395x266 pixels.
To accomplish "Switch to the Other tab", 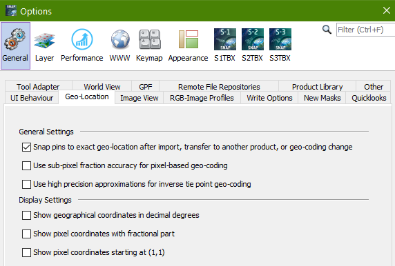I will (x=374, y=87).
